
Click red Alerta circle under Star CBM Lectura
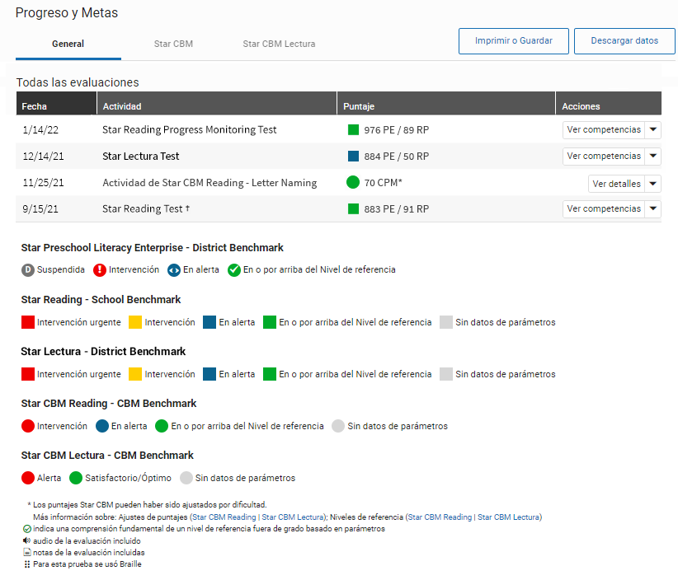[x=28, y=478]
